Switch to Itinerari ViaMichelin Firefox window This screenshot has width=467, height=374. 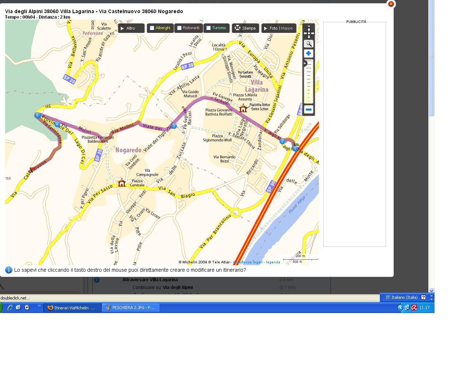coord(72,308)
